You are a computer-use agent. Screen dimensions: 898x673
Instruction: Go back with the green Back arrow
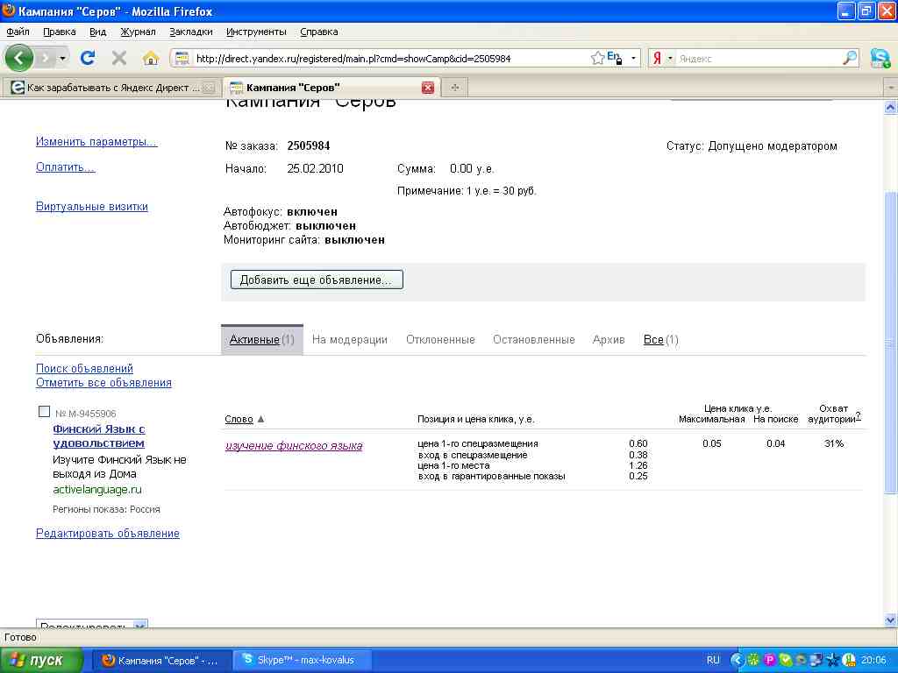point(19,58)
